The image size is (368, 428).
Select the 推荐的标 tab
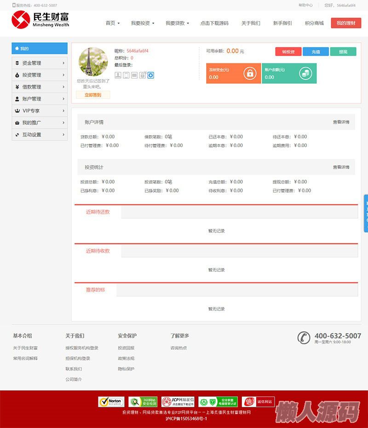[x=96, y=290]
